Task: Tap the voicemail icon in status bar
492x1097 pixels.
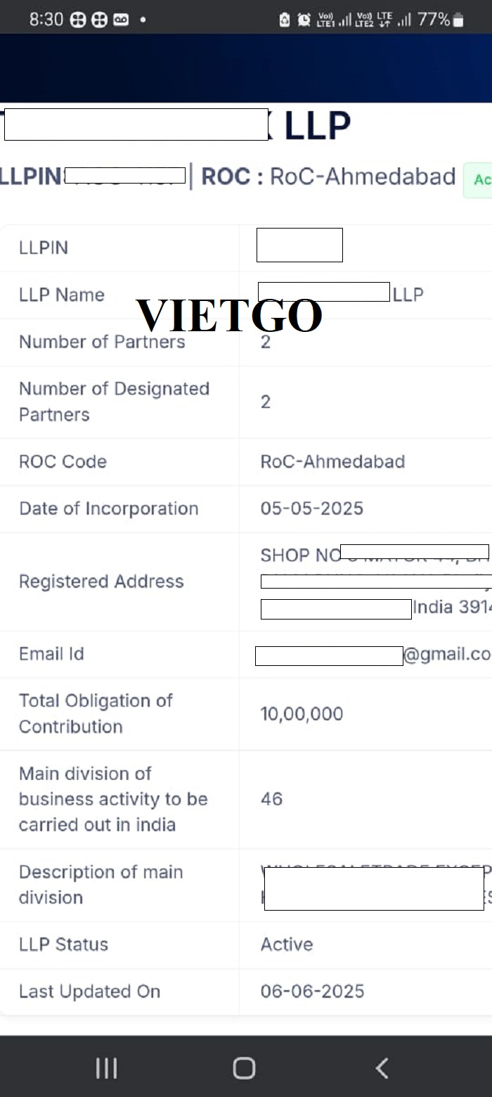Action: point(120,20)
